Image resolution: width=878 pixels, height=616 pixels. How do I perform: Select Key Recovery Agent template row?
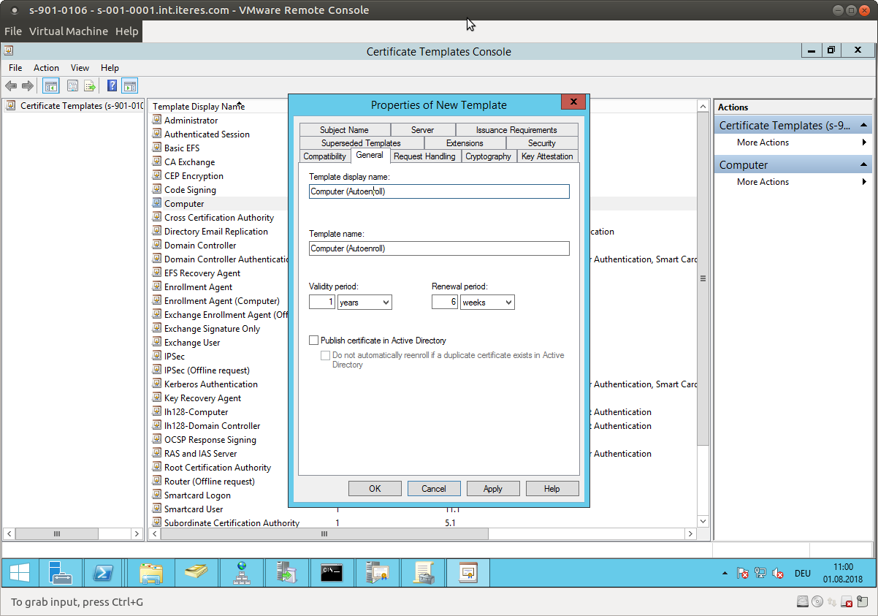coord(202,398)
